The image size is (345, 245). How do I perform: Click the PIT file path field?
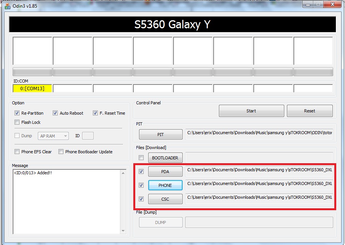(x=259, y=134)
